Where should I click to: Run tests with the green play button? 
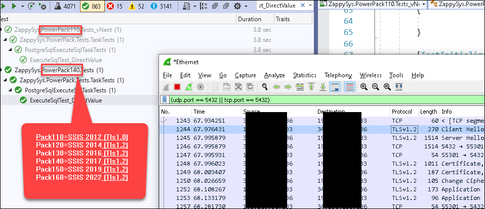click(x=14, y=6)
